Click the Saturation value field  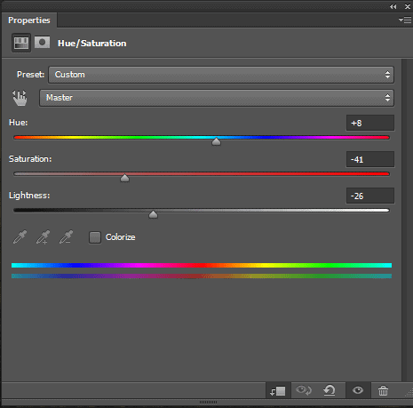(370, 159)
